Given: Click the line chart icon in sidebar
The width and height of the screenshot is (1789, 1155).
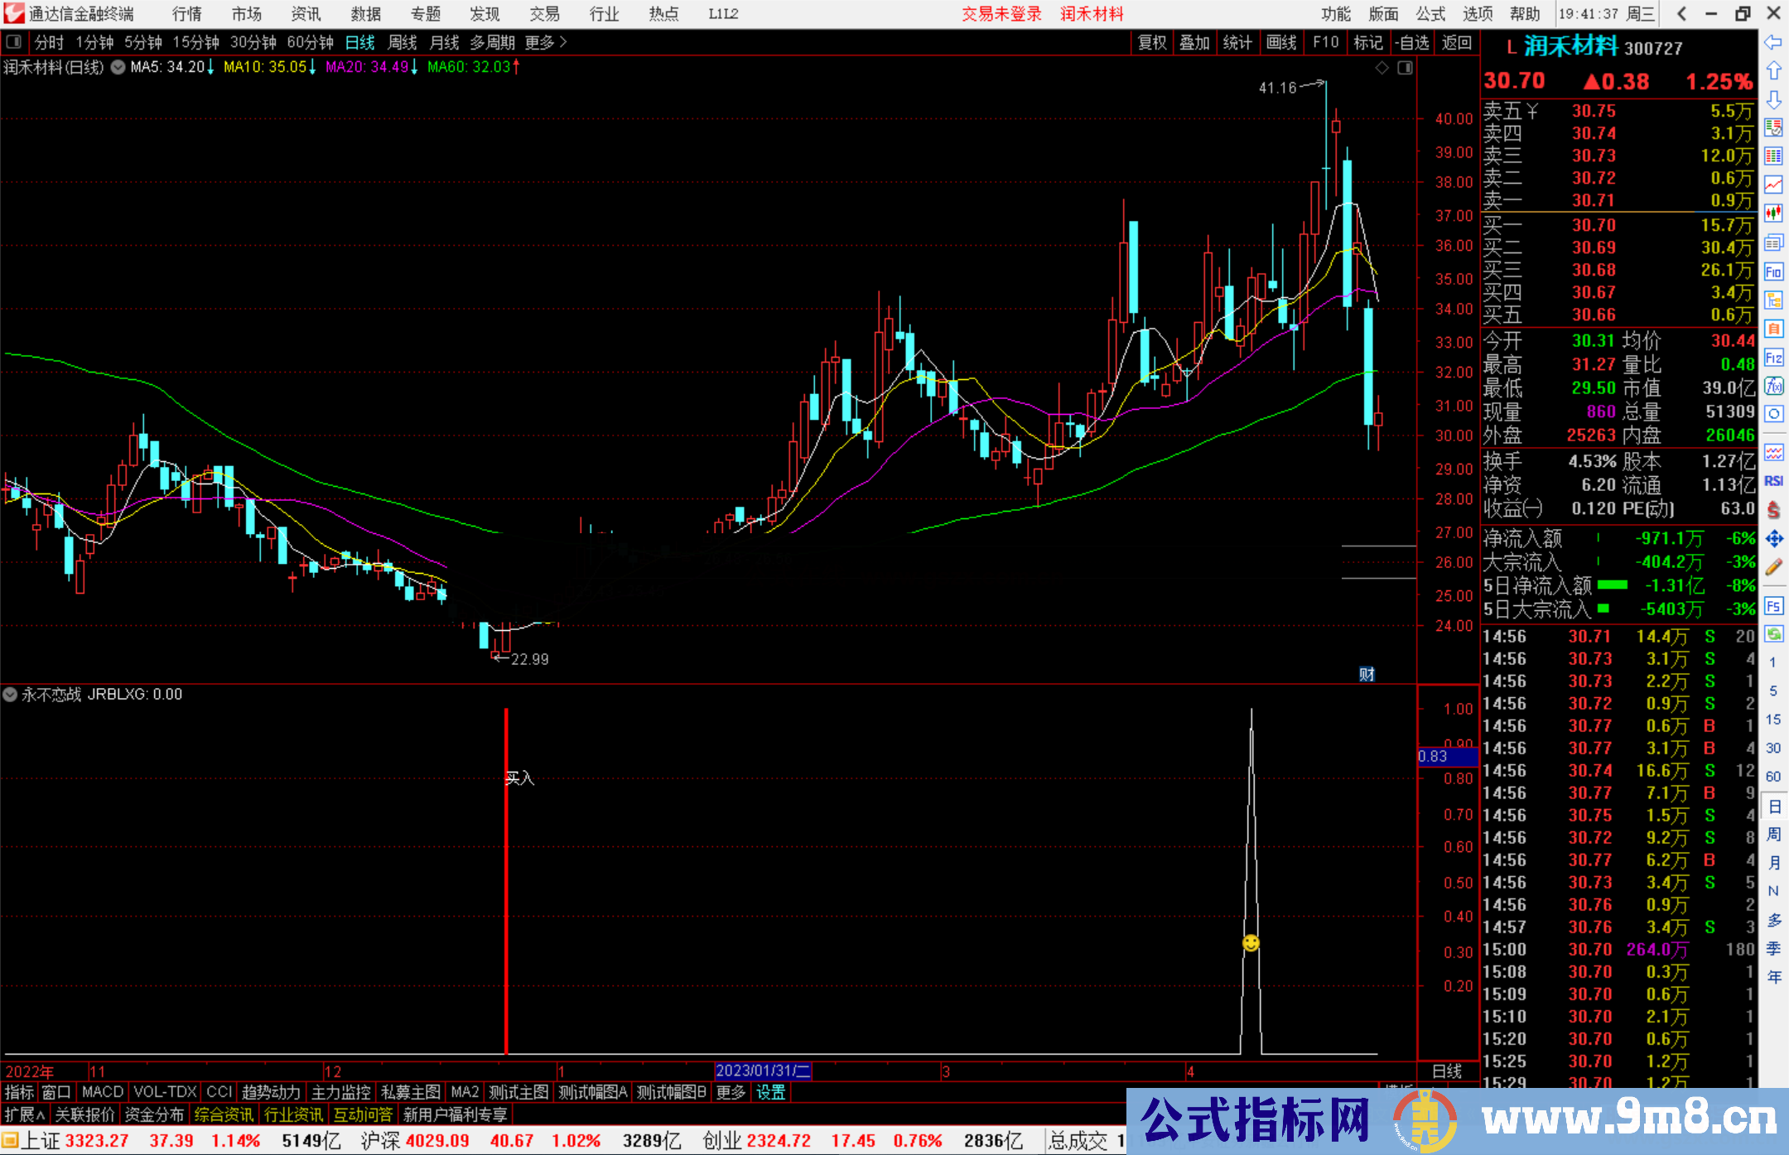Looking at the screenshot, I should [1773, 185].
